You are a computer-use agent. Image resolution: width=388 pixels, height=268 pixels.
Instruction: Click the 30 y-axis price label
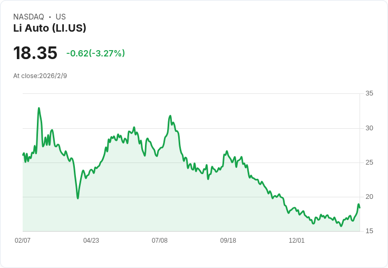370,128
